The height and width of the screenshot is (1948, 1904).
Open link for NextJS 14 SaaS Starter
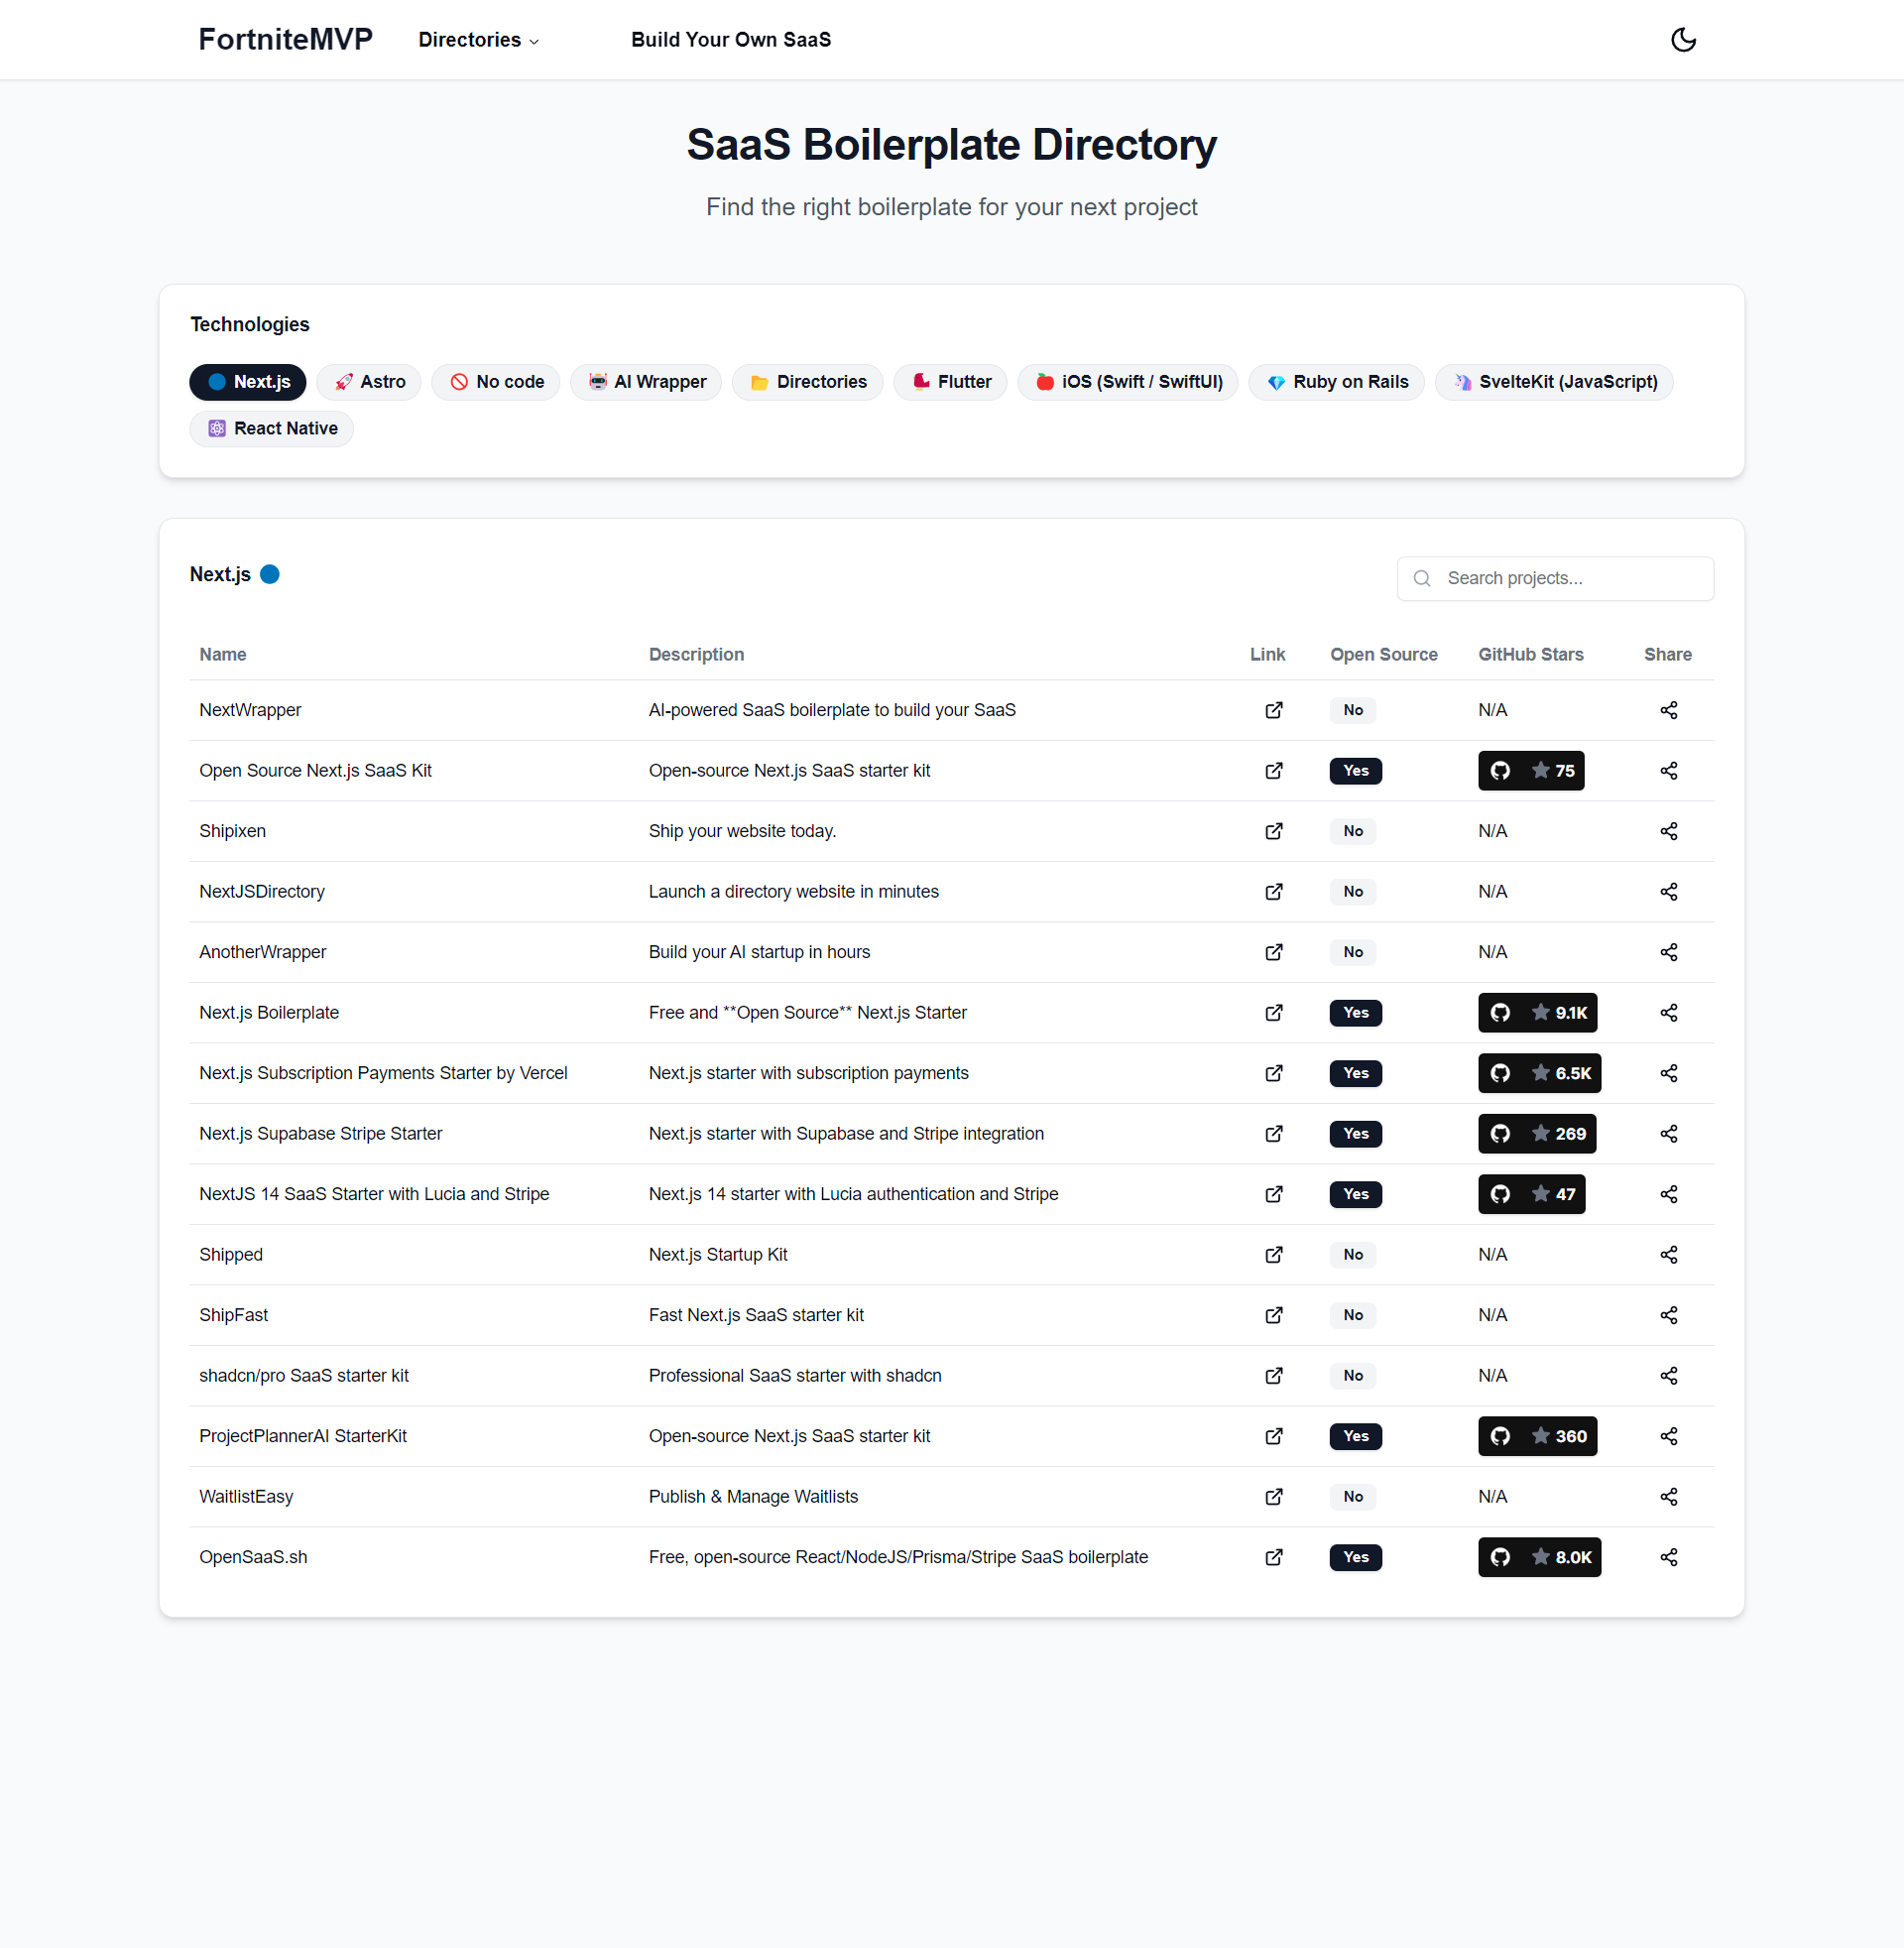(1274, 1194)
